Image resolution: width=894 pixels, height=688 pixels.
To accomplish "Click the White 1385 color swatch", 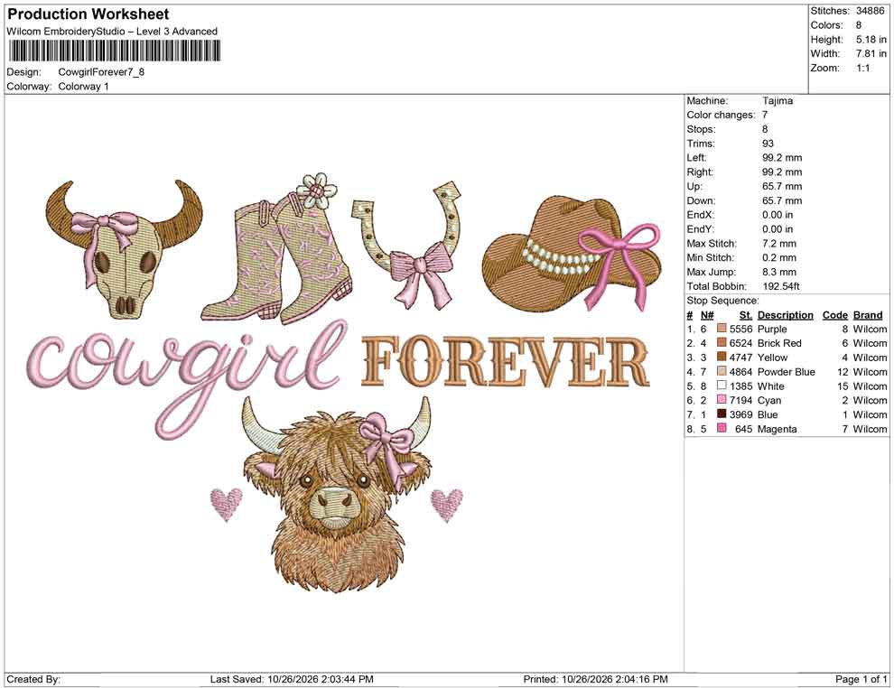I will click(722, 386).
